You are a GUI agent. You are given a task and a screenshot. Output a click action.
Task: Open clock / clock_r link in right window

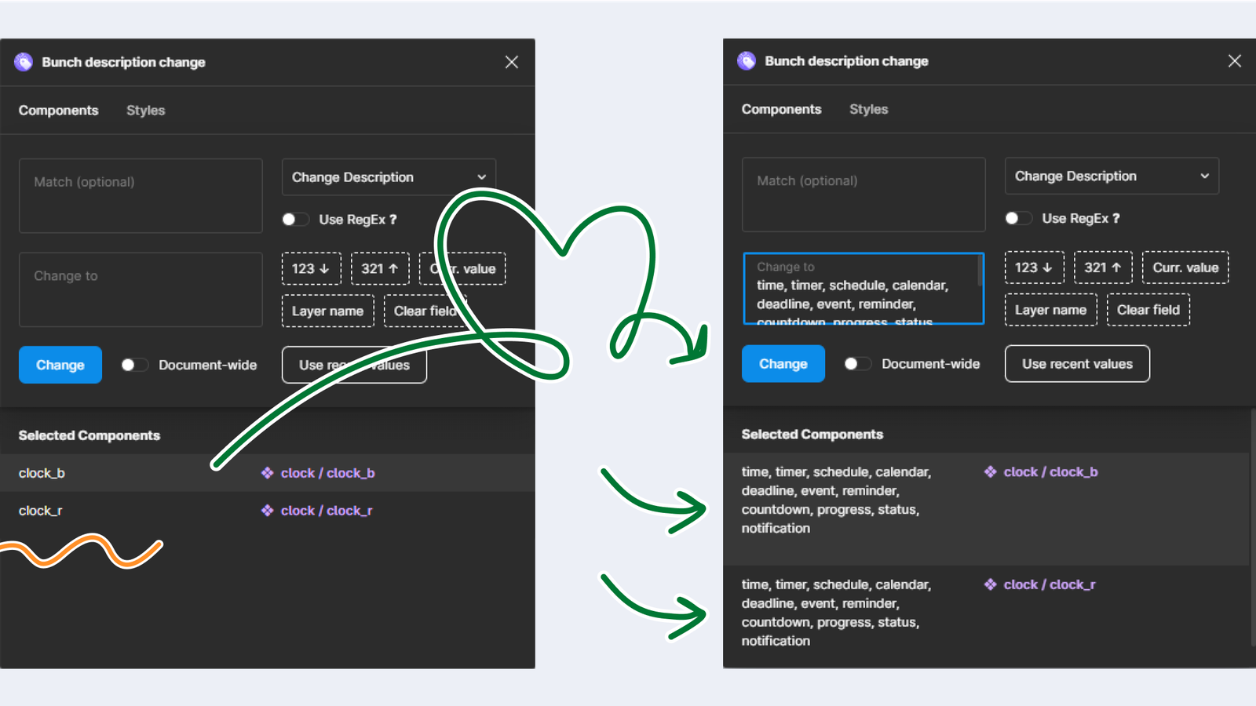pos(1050,584)
